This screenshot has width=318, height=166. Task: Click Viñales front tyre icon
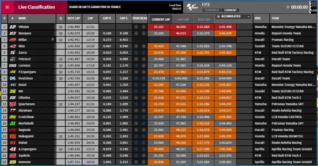click(136, 27)
